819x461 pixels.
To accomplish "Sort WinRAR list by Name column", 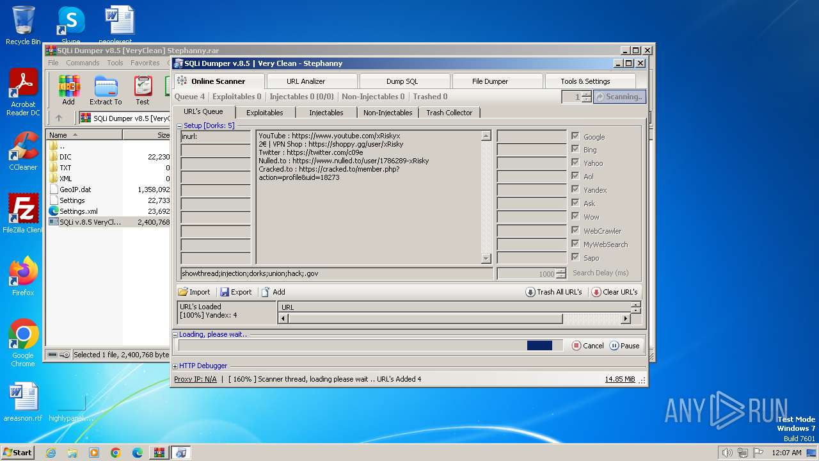I will (x=85, y=135).
